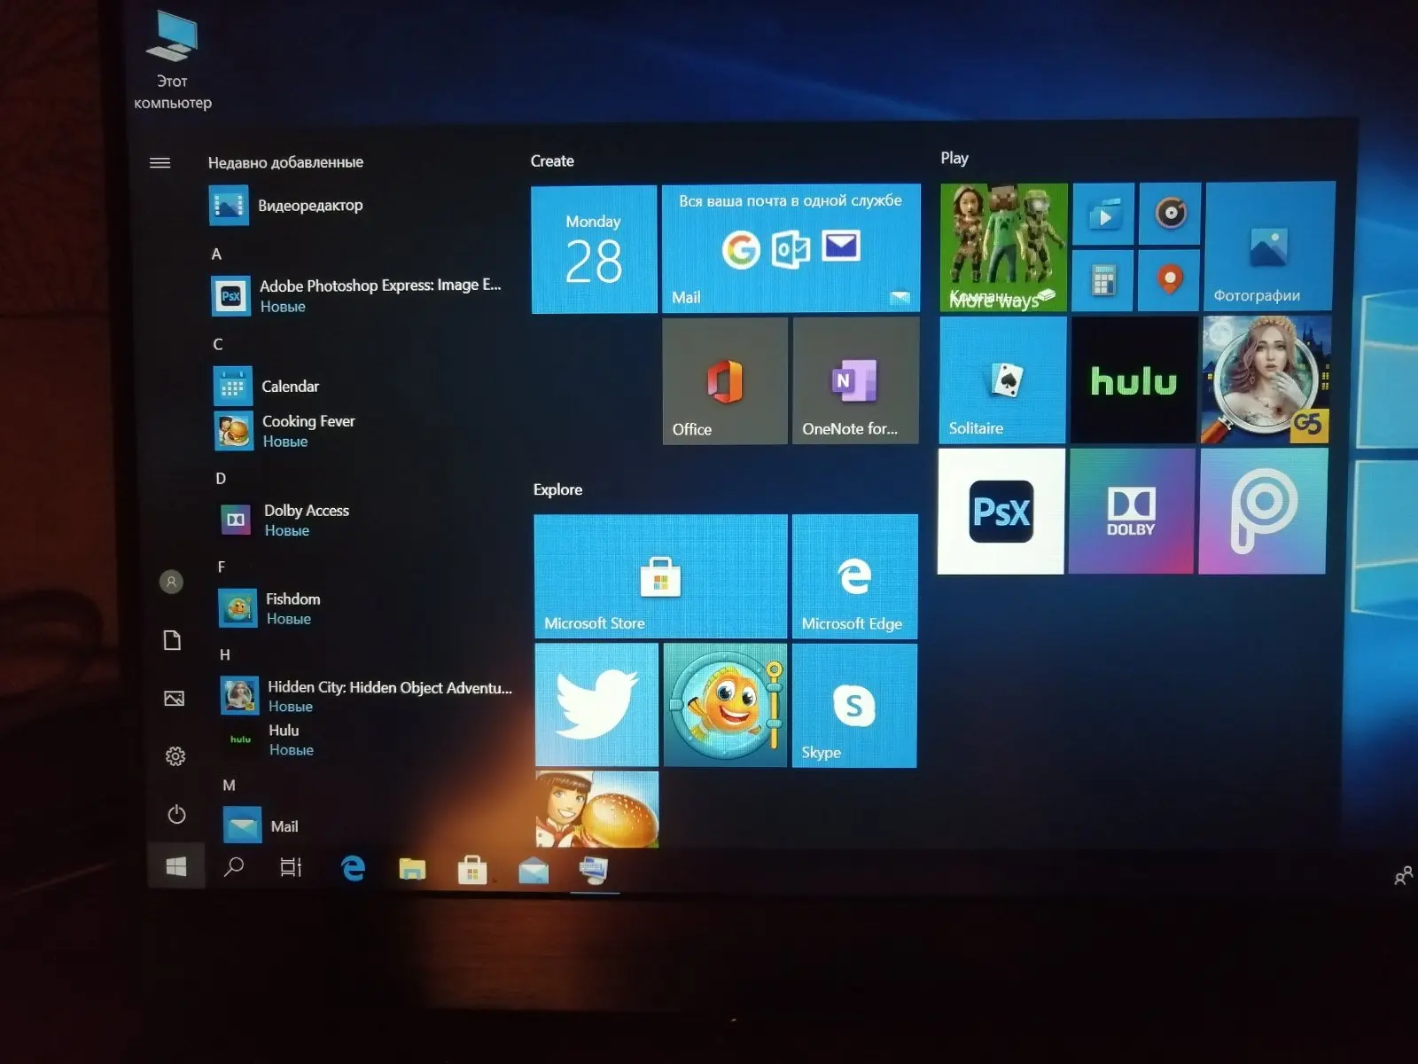Open the Movies & TV small tile
The width and height of the screenshot is (1418, 1064).
click(1104, 214)
